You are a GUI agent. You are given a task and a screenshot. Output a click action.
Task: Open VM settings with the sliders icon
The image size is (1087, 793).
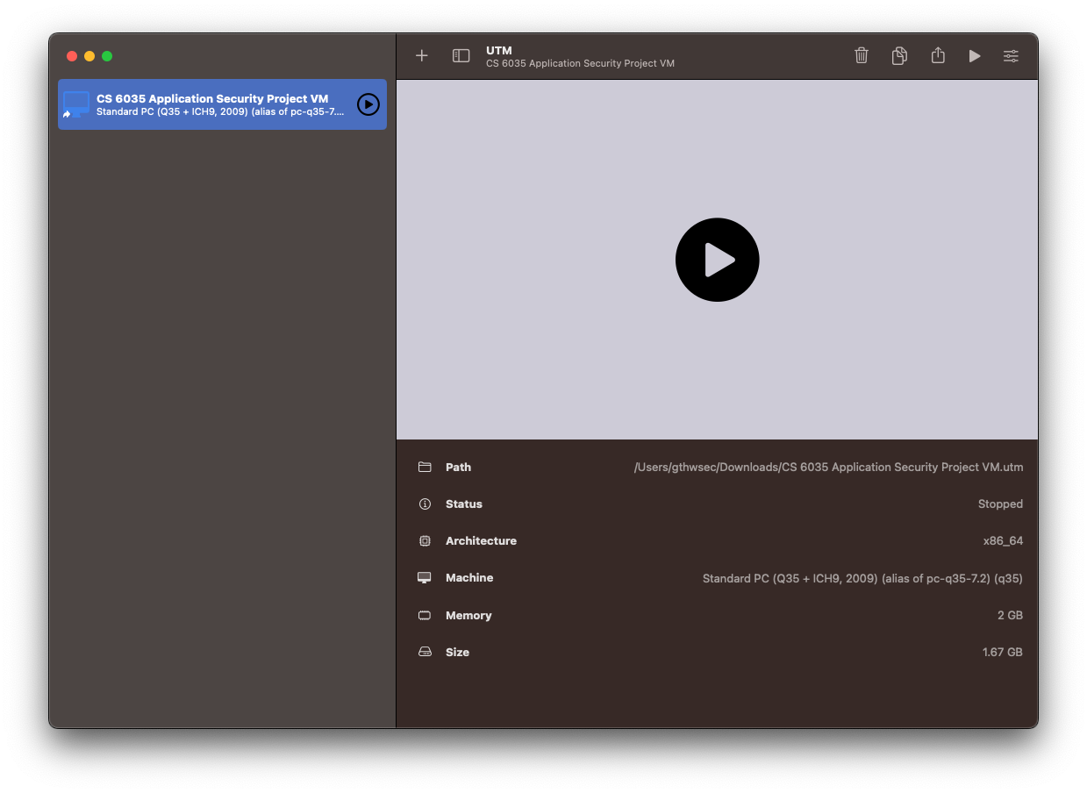click(1011, 55)
